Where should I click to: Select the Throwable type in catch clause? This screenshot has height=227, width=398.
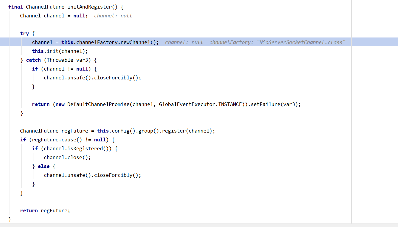click(x=60, y=60)
